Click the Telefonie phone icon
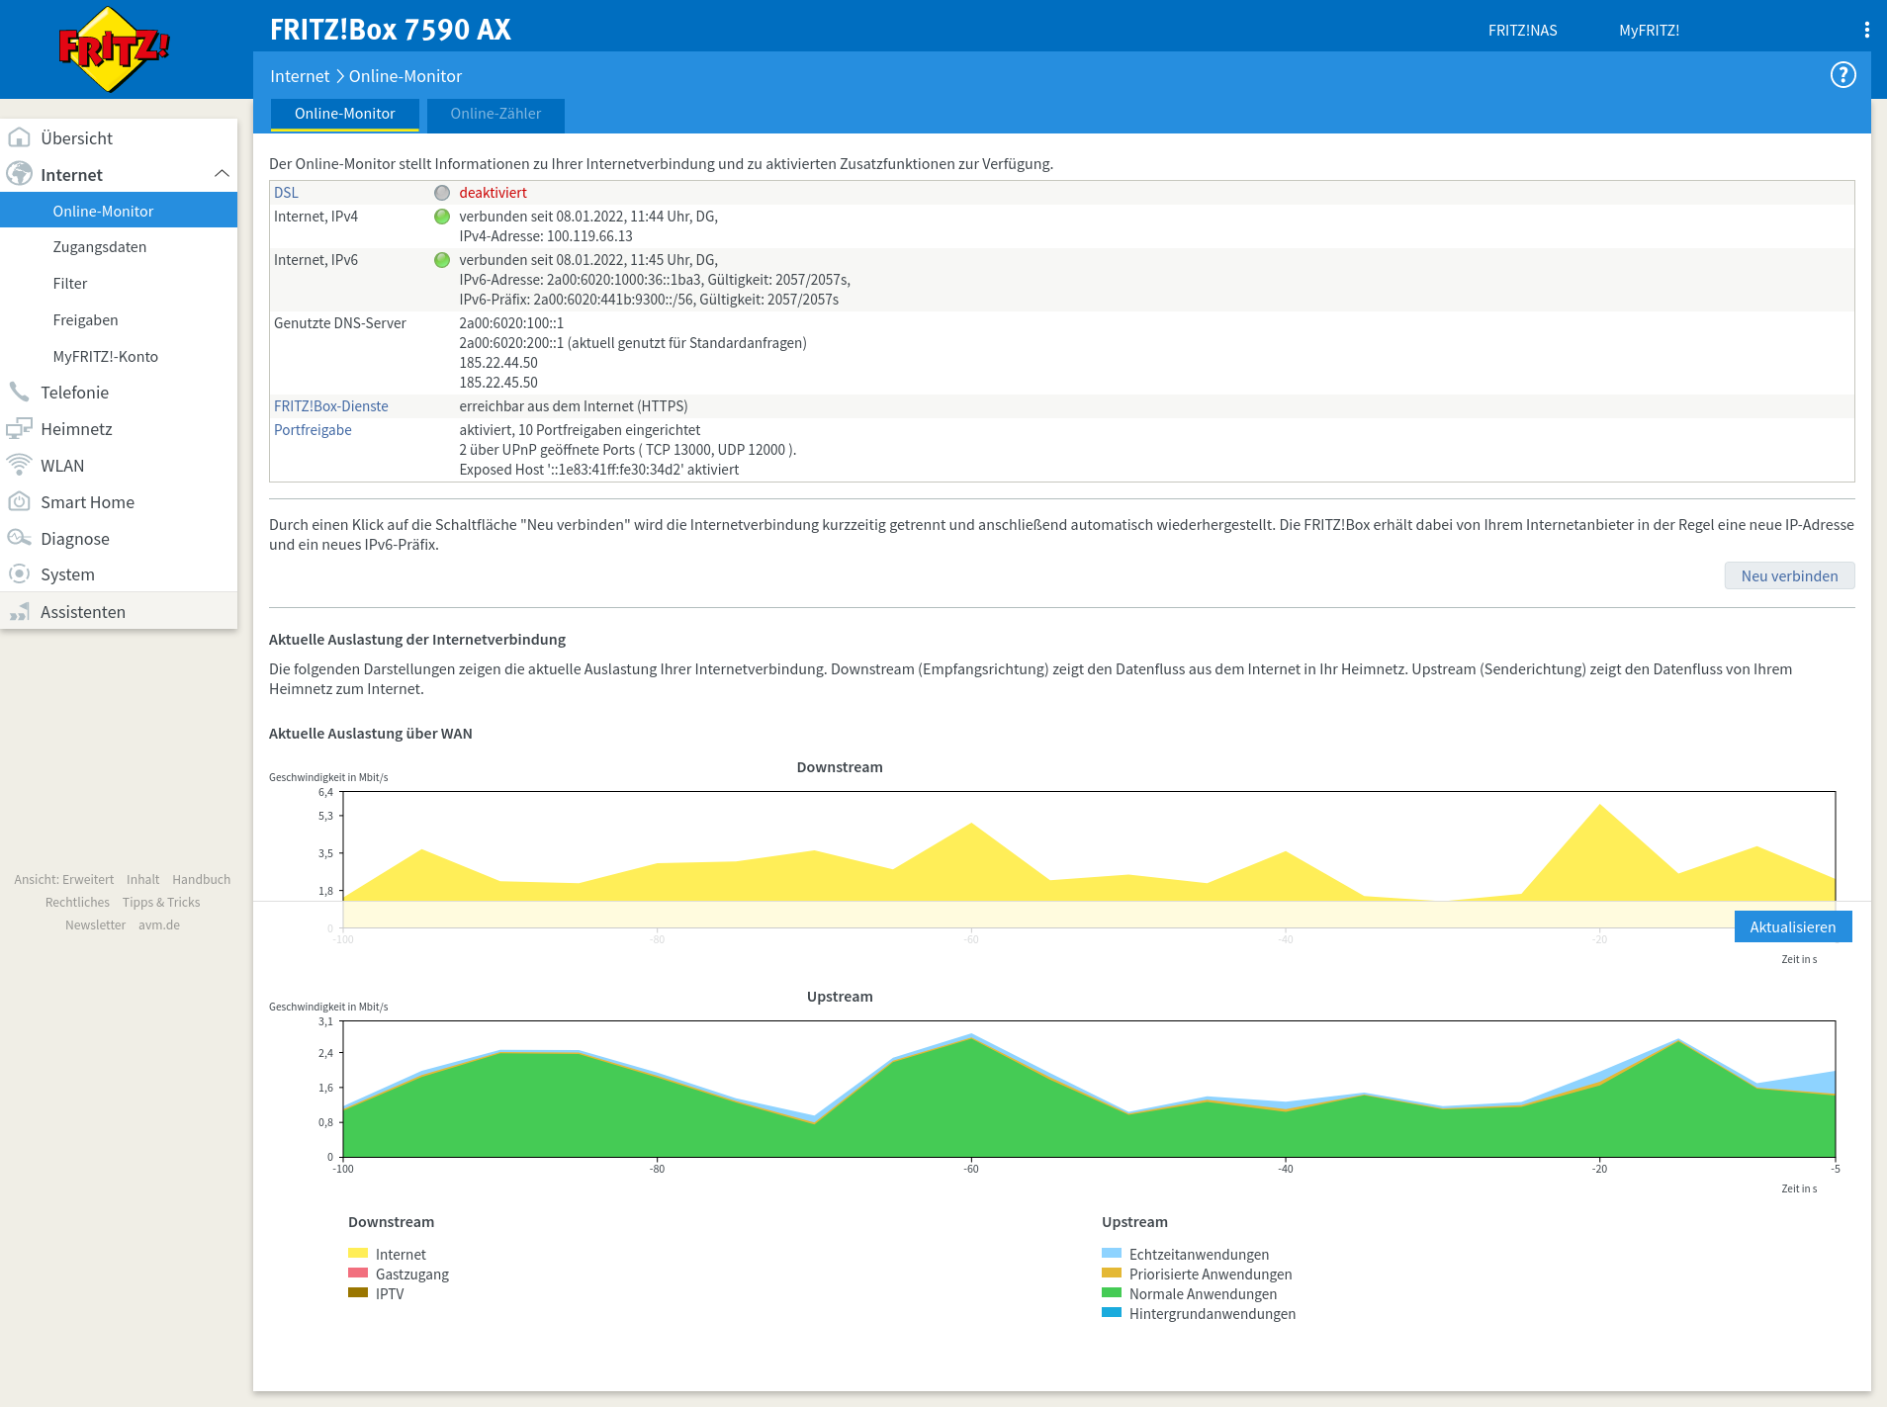 pyautogui.click(x=19, y=392)
